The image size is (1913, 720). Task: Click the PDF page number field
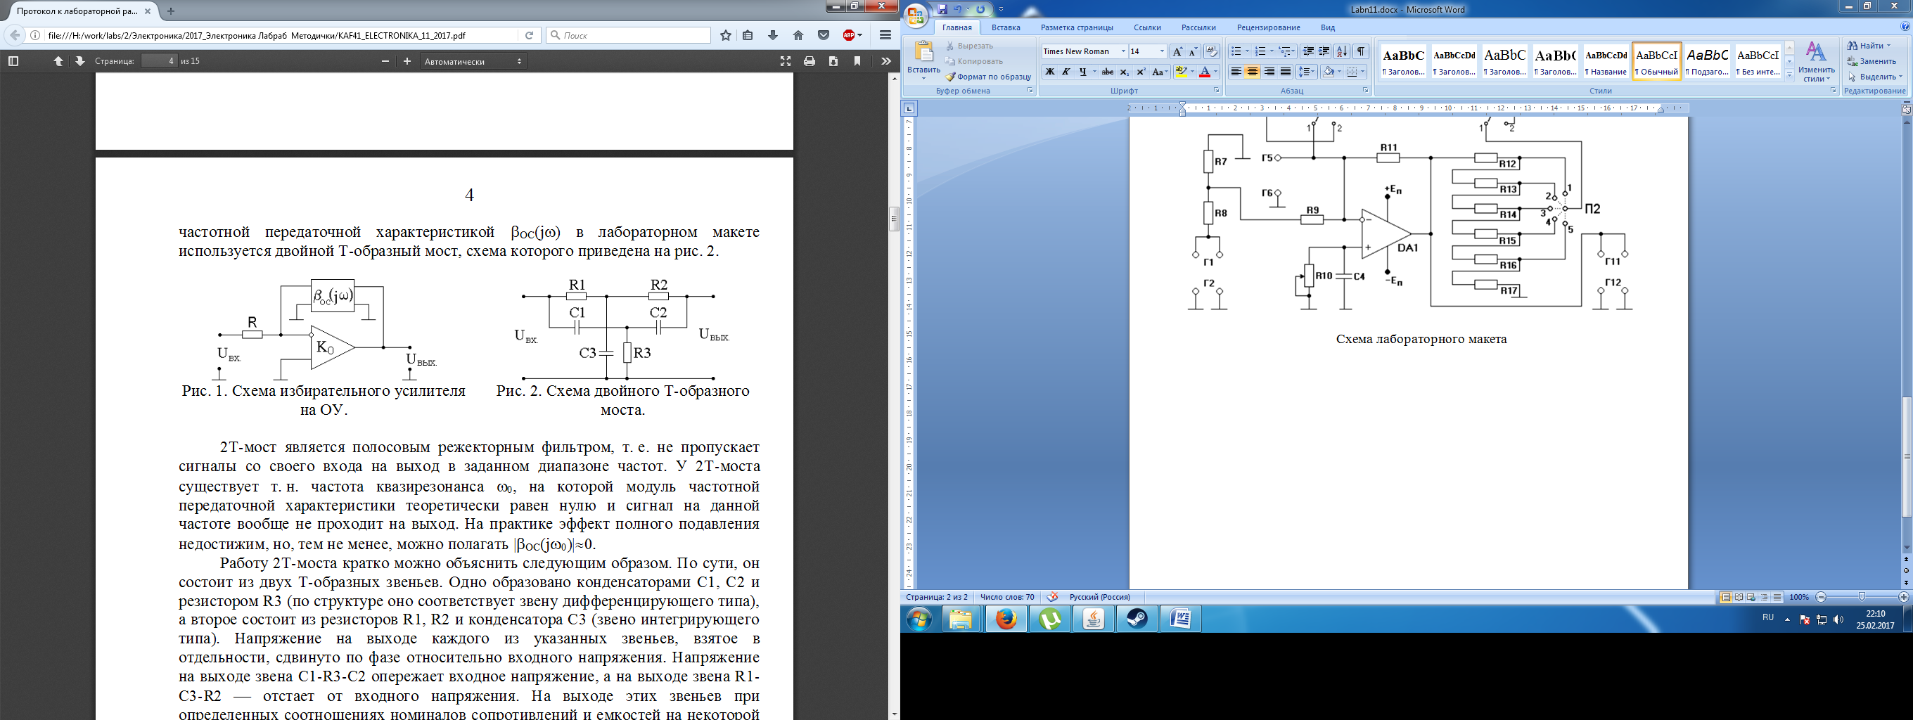(x=159, y=61)
